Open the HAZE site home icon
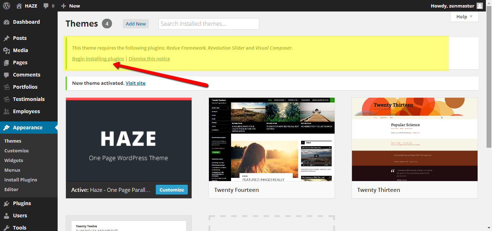Image resolution: width=492 pixels, height=231 pixels. pos(19,6)
